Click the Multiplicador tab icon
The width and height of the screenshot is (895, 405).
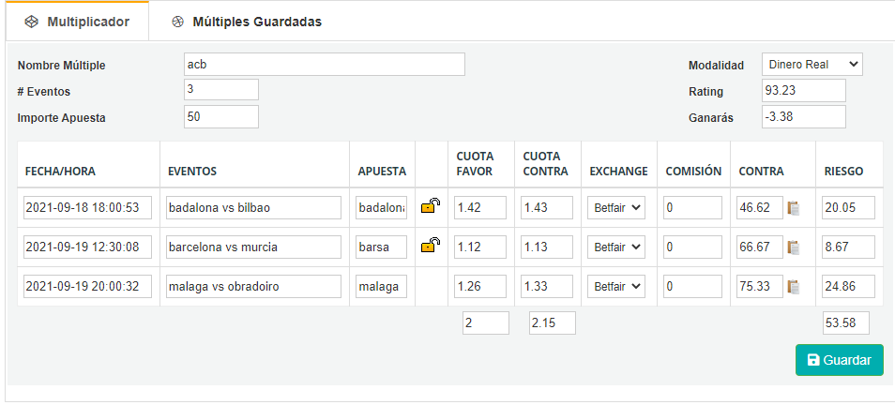click(32, 22)
